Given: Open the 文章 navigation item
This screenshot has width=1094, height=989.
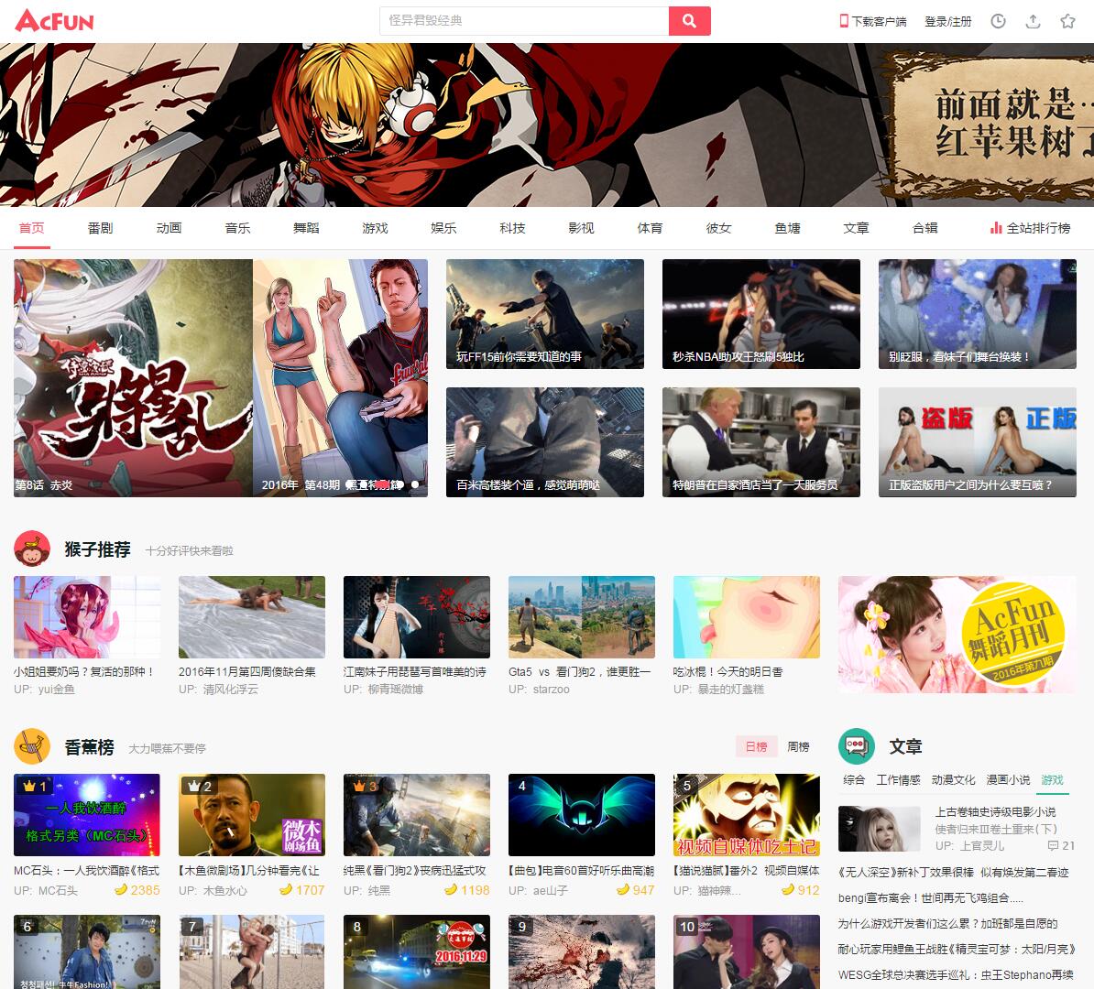Looking at the screenshot, I should pyautogui.click(x=856, y=228).
